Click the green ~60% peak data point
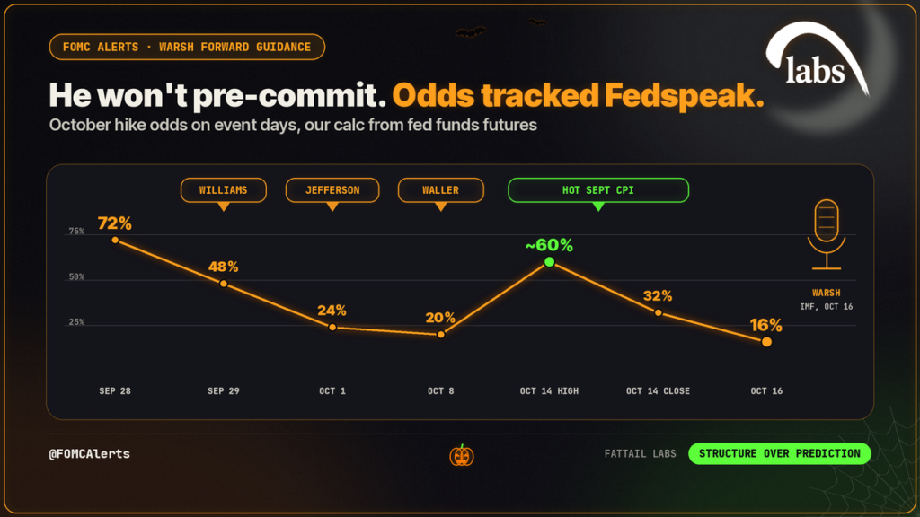The image size is (920, 517). pos(549,262)
